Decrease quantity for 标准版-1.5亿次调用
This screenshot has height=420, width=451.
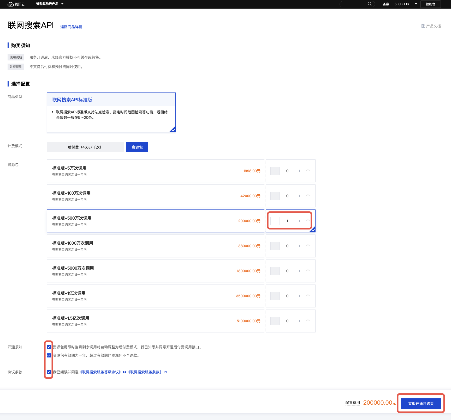[x=275, y=321]
